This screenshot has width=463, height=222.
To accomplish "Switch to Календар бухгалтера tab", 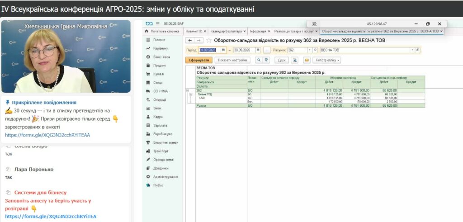I will [226, 31].
